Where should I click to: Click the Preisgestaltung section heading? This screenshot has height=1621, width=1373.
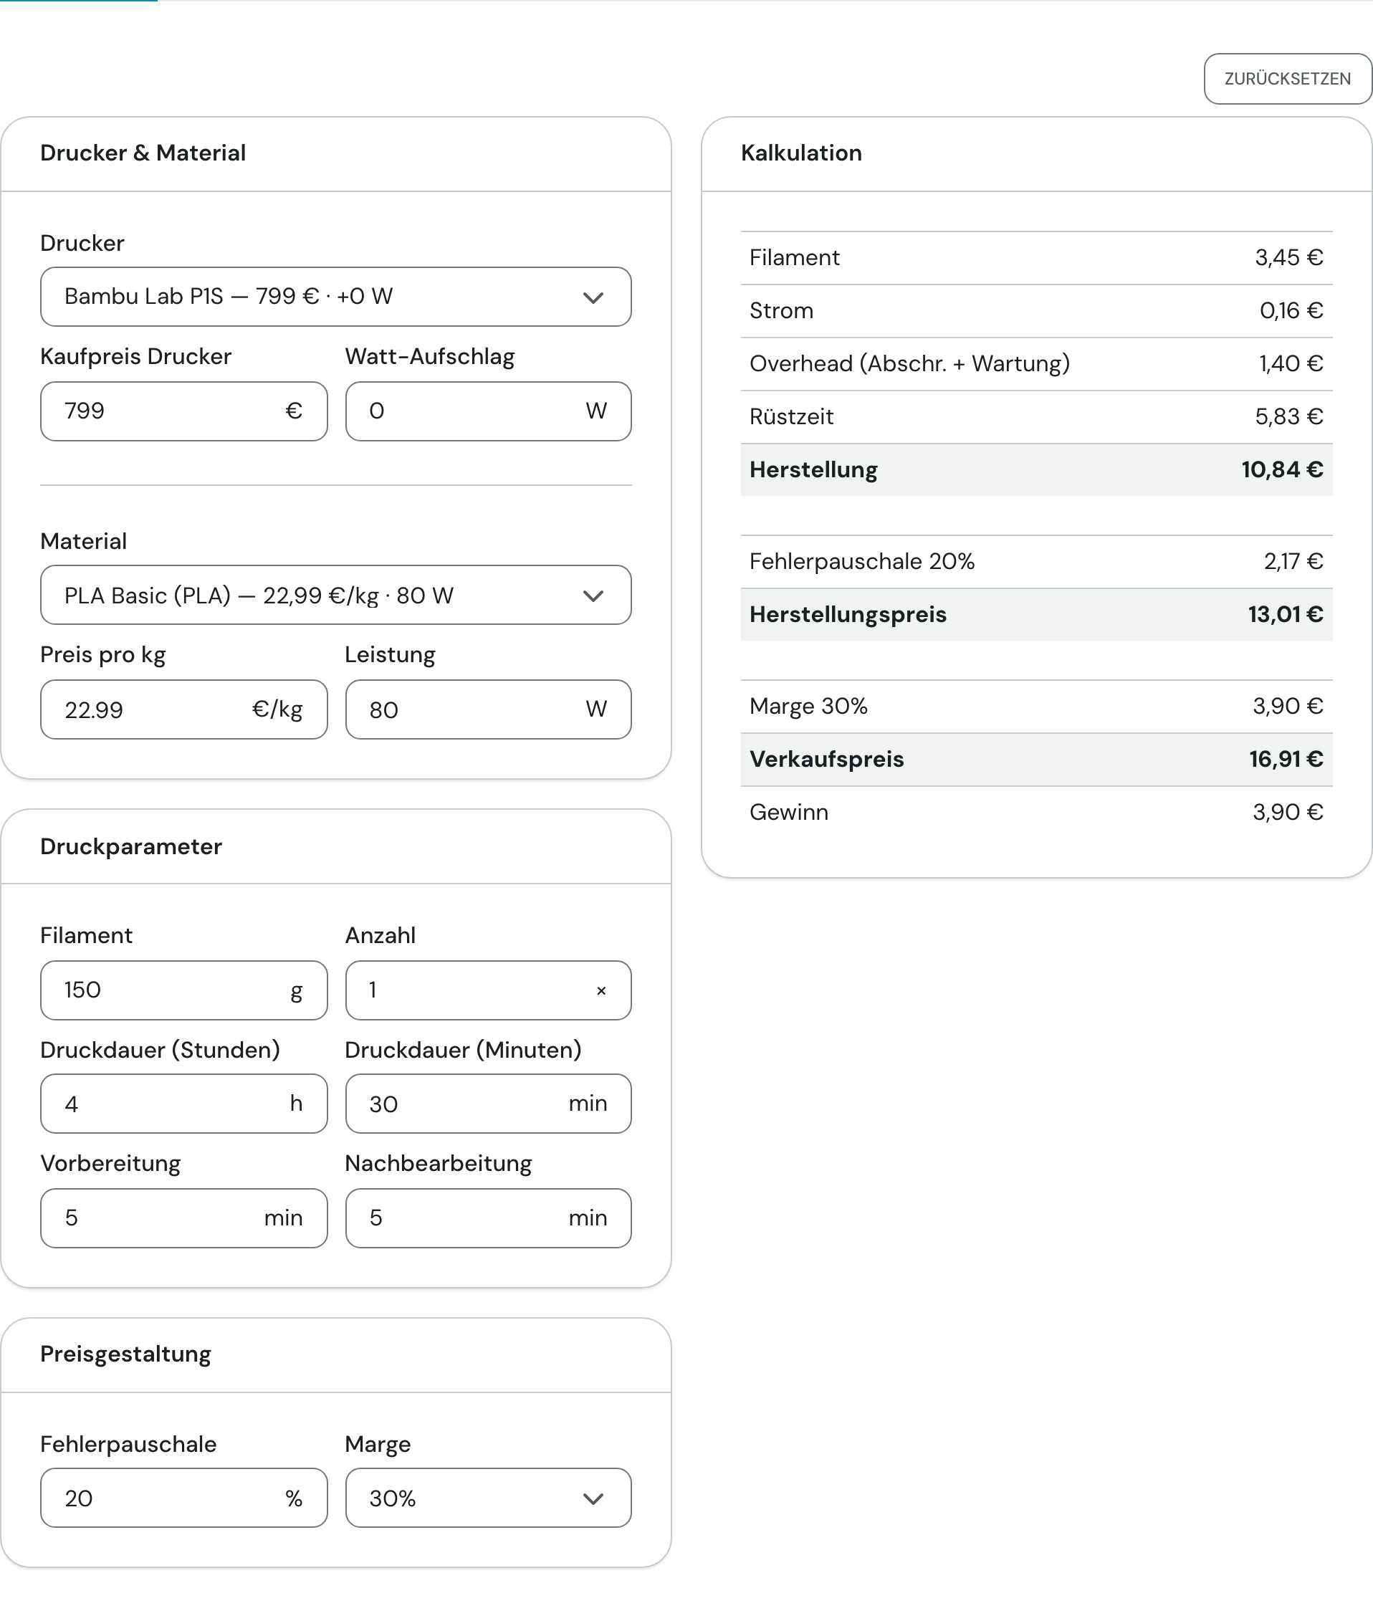click(125, 1354)
